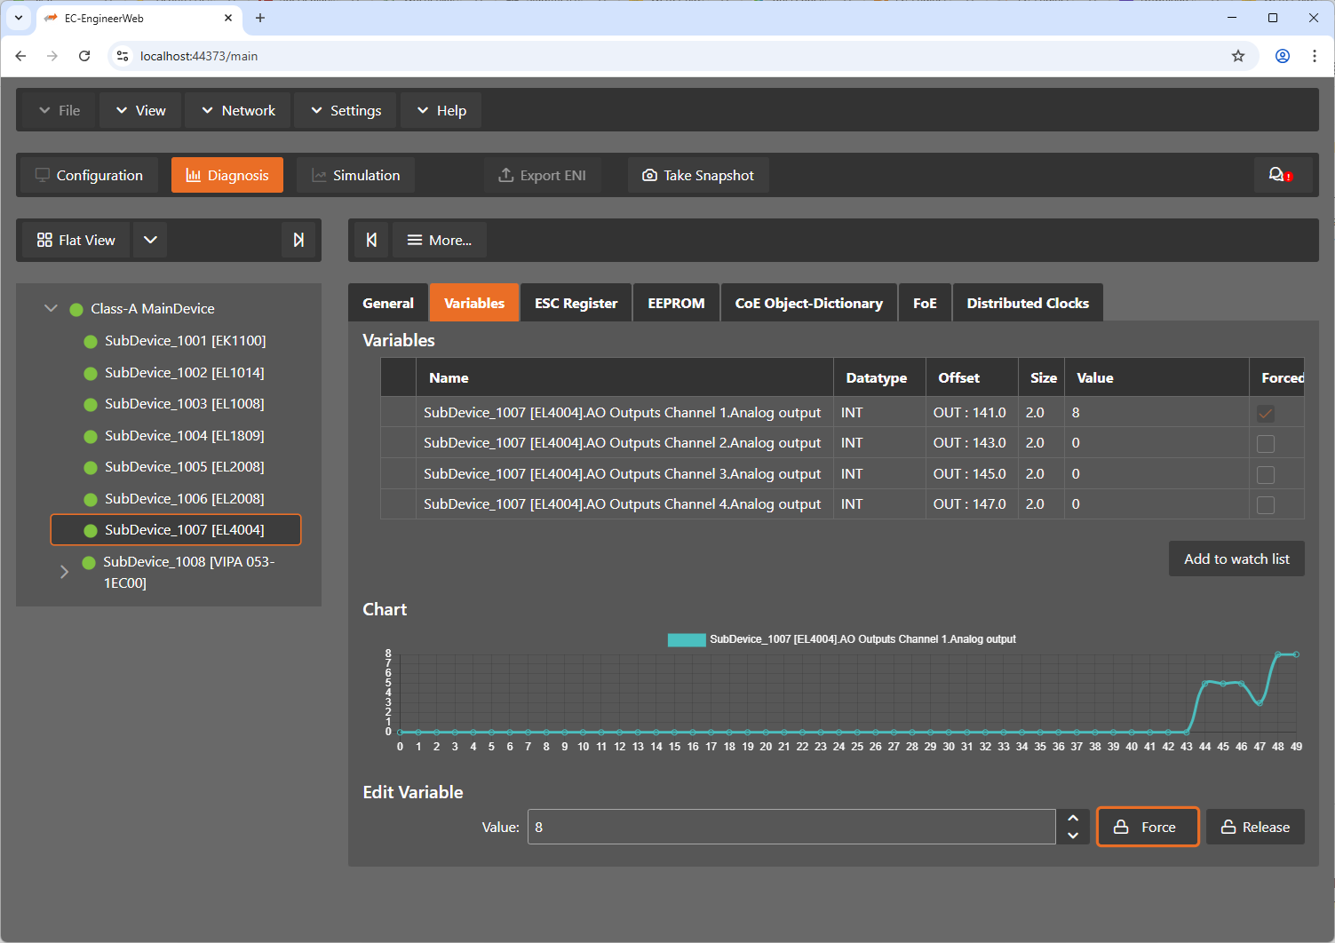Toggle Forced checkbox for Channel 3 Analog output

(1266, 475)
